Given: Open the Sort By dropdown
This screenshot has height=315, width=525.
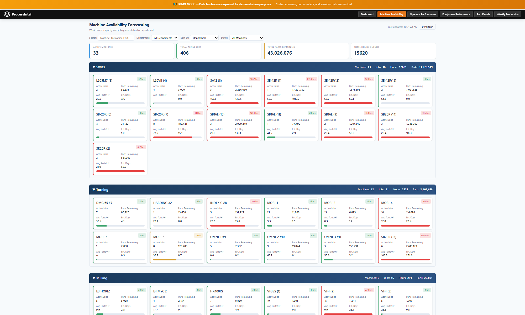Looking at the screenshot, I should pos(204,38).
